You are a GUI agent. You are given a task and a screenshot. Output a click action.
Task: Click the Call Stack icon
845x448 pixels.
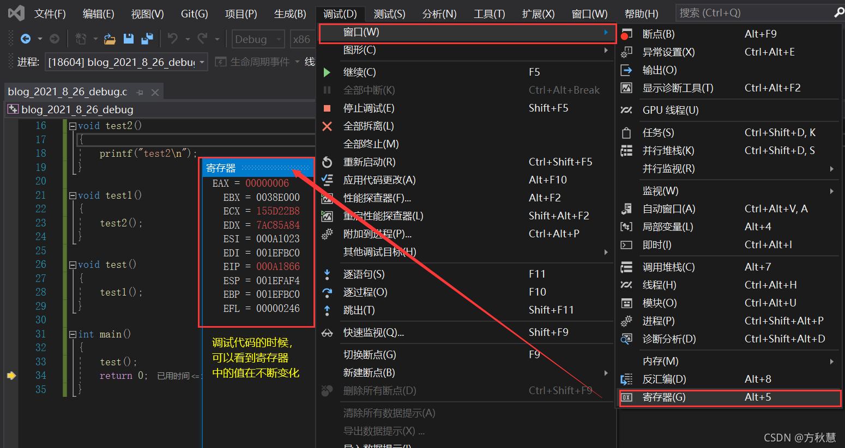[x=626, y=267]
